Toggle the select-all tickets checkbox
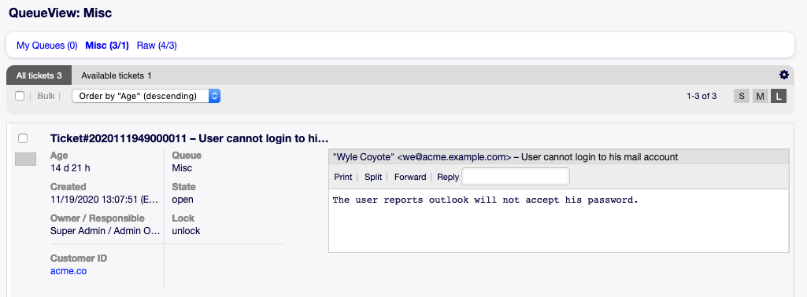 [x=20, y=96]
